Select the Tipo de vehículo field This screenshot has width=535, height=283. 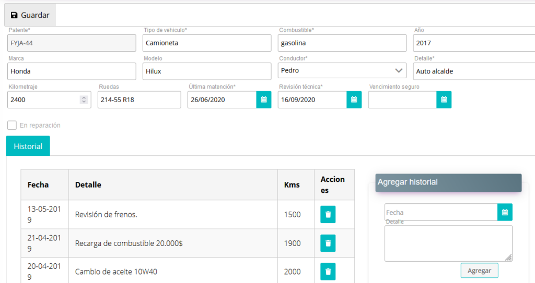coord(207,43)
